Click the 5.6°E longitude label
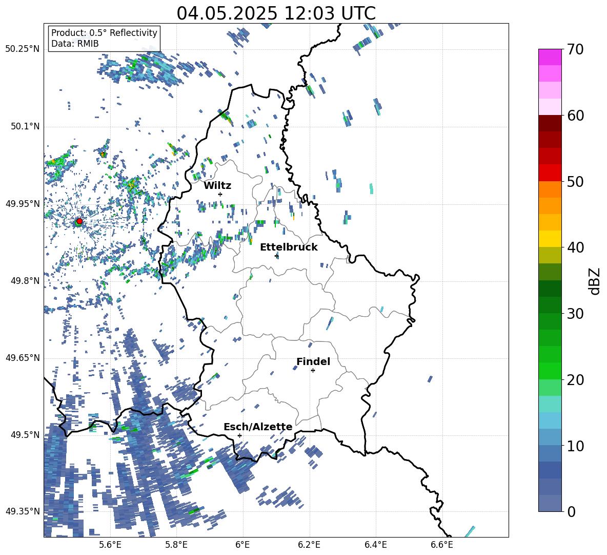Viewport: 607px width, 555px height. pyautogui.click(x=110, y=545)
